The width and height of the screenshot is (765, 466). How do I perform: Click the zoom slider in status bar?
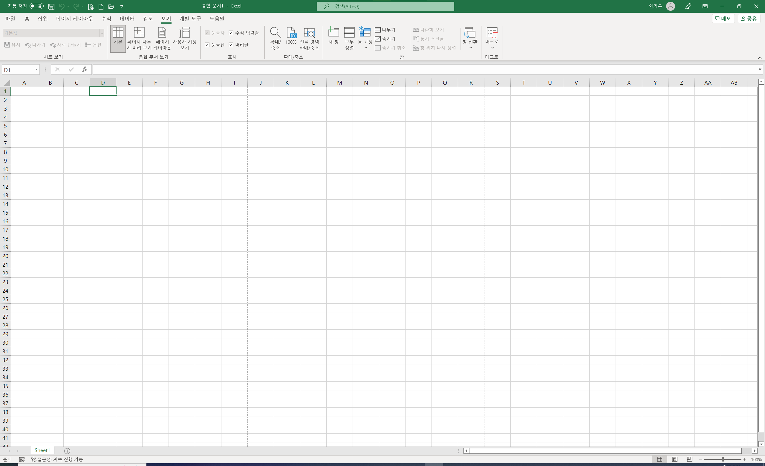click(x=723, y=459)
